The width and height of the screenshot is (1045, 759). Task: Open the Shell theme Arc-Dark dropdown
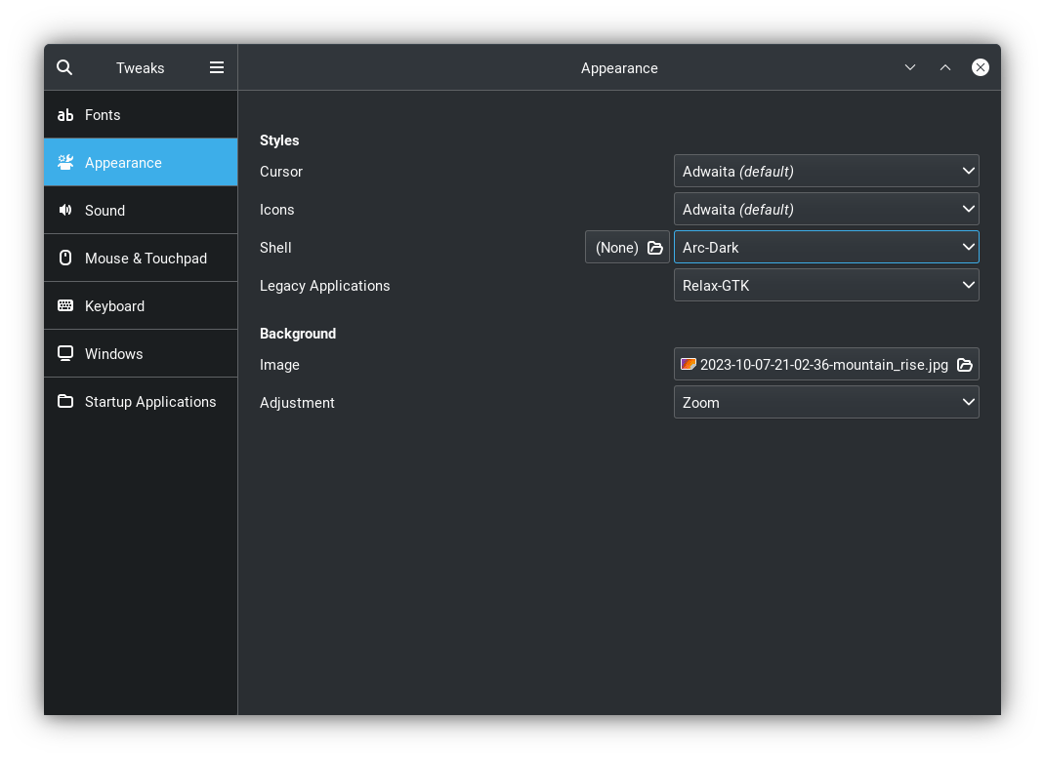(826, 247)
